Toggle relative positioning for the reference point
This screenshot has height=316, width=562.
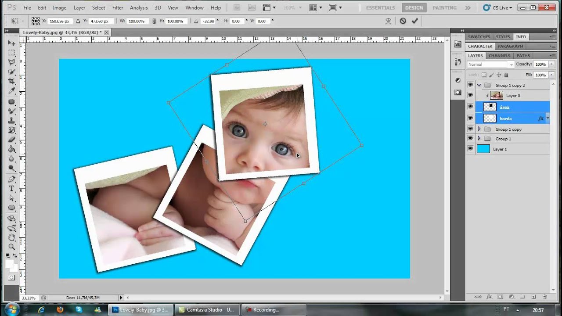[x=78, y=21]
